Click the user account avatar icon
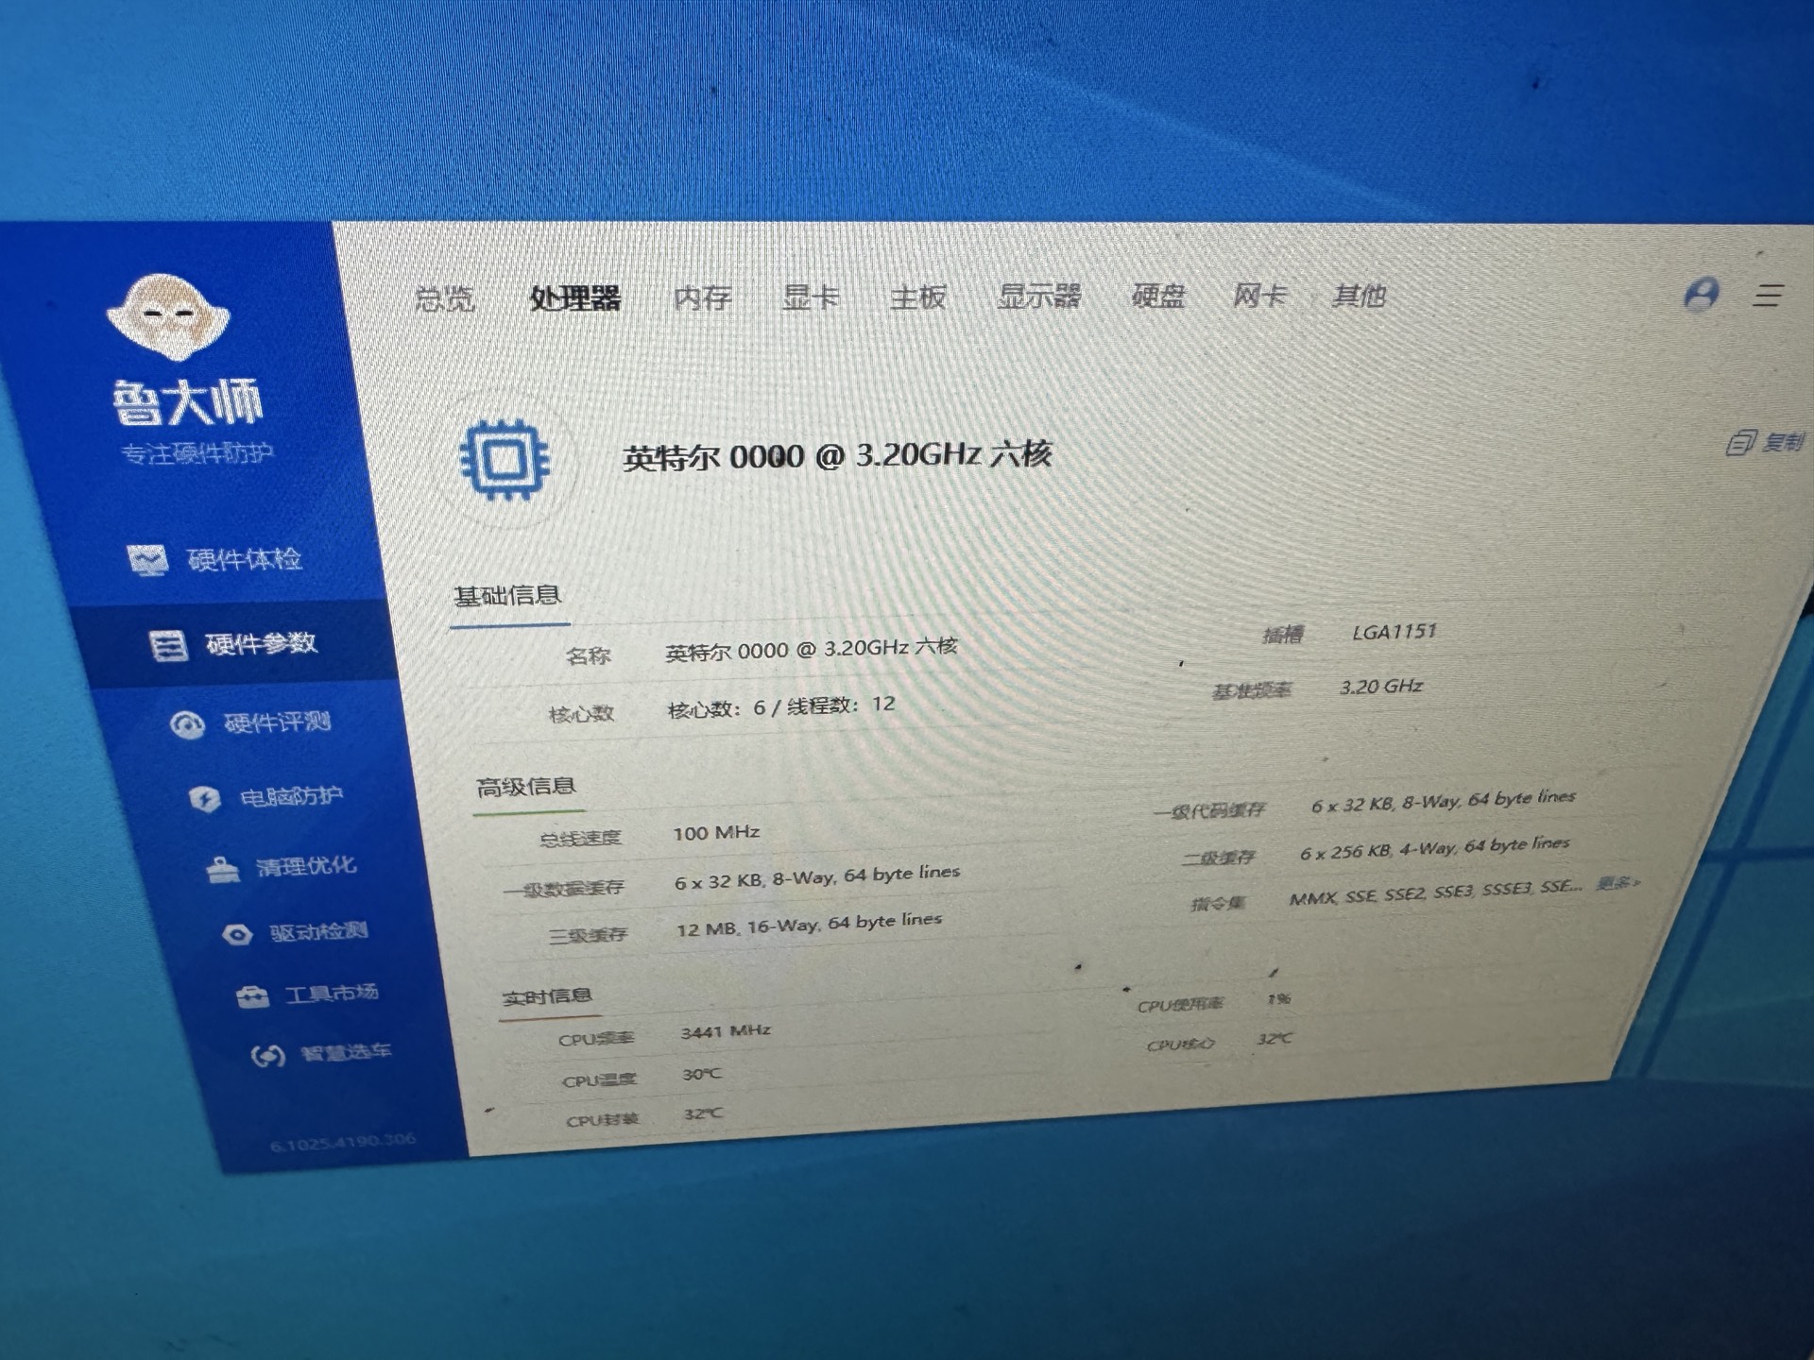Viewport: 1814px width, 1360px height. click(1702, 295)
